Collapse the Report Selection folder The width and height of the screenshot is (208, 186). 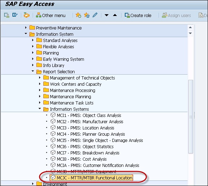pos(33,71)
